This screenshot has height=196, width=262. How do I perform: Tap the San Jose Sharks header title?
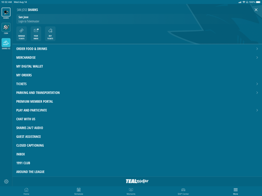[28, 10]
